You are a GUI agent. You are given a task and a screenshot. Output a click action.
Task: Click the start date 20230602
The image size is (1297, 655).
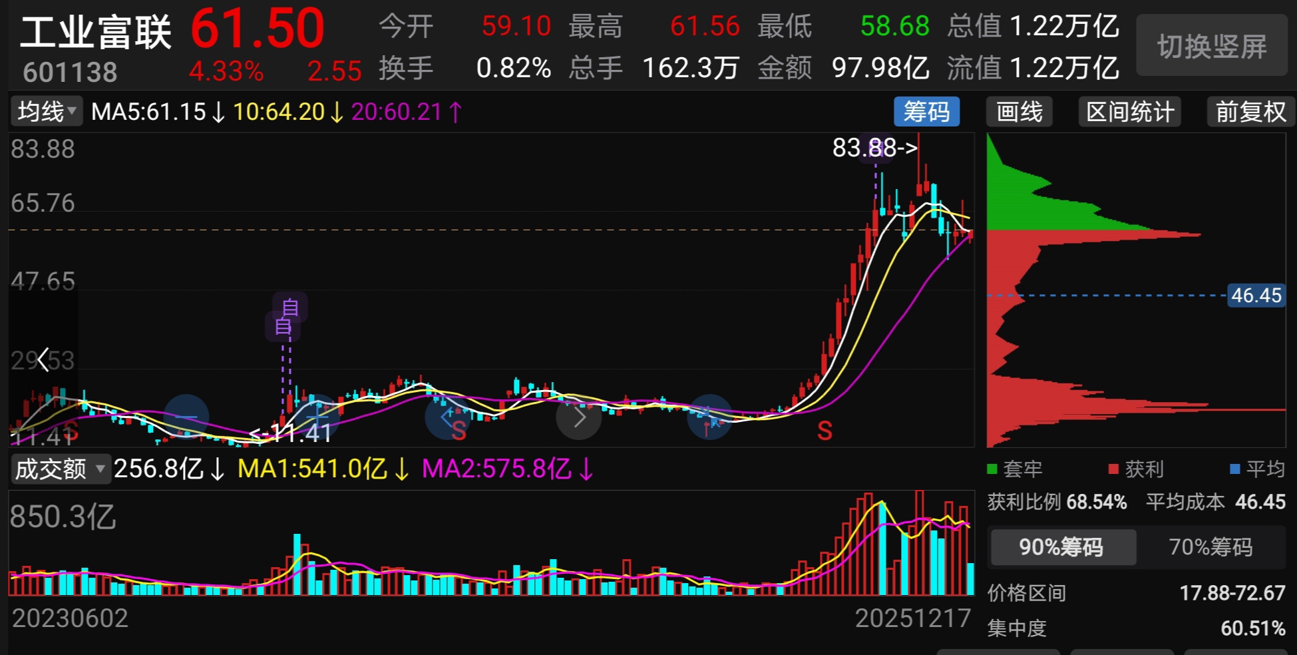(x=70, y=618)
